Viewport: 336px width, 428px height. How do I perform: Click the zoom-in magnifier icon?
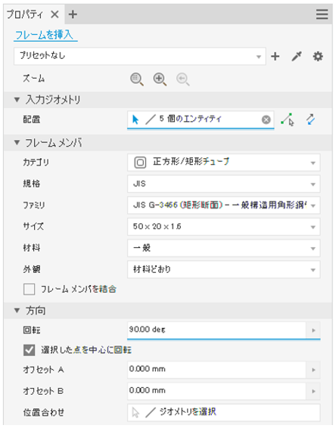coord(160,79)
